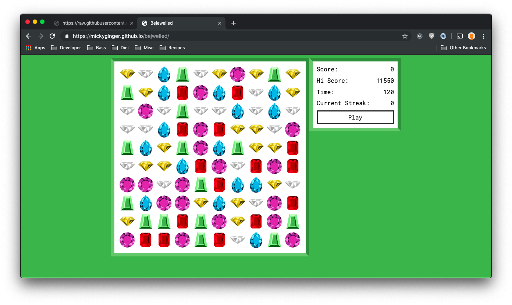Click the 'Score:' label
This screenshot has height=305, width=512.
point(327,69)
